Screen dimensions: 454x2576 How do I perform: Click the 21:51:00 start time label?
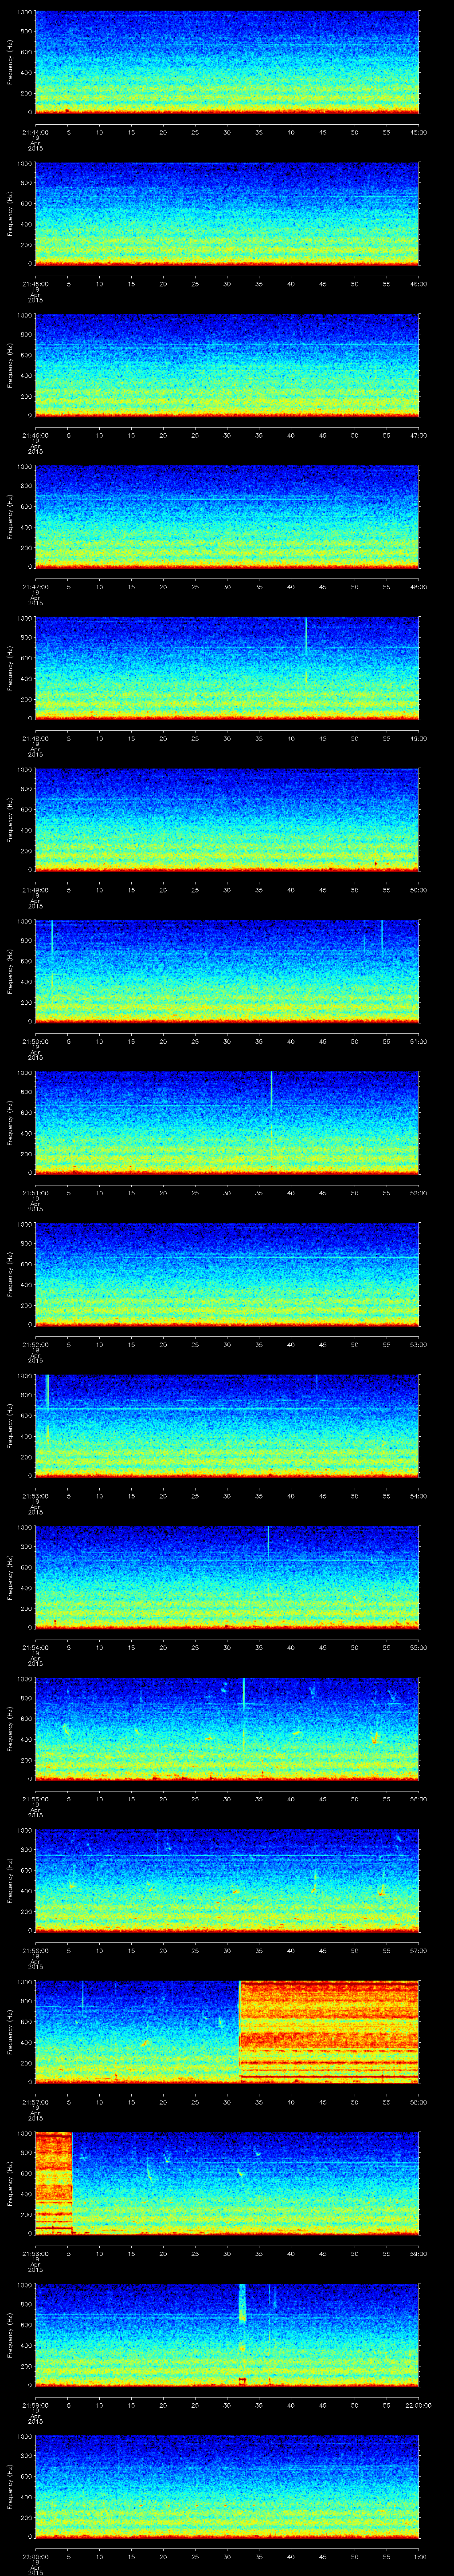pyautogui.click(x=35, y=1193)
